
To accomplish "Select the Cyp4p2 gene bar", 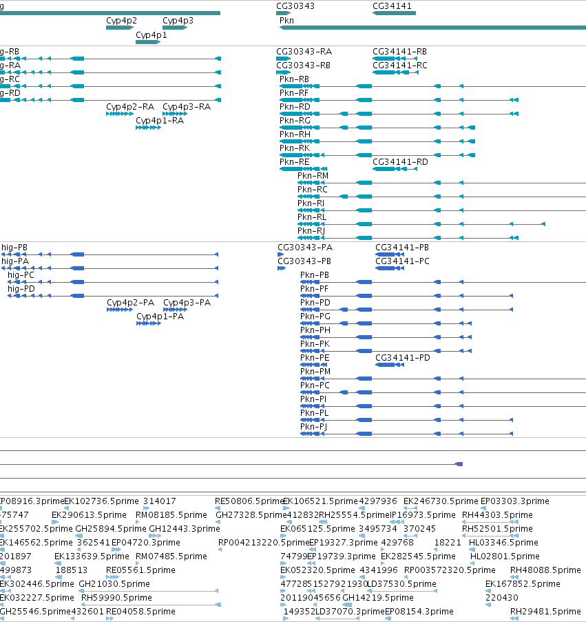I will coord(120,28).
